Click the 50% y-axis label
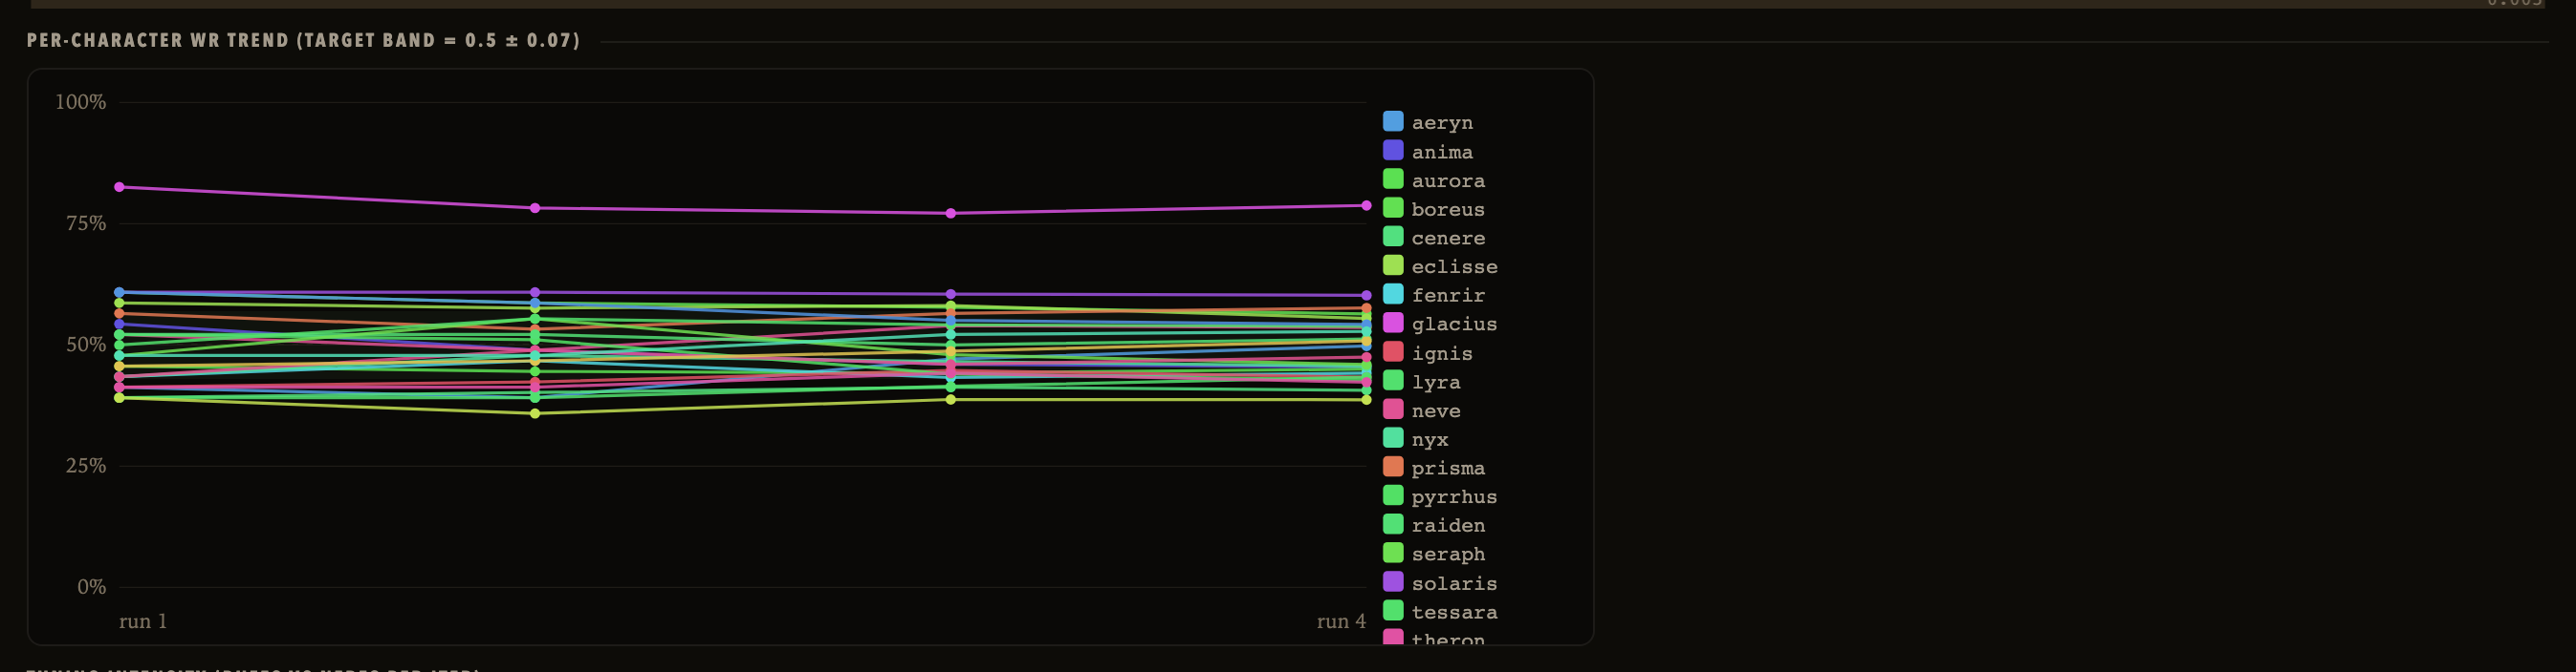Viewport: 2576px width, 672px height. (x=86, y=345)
